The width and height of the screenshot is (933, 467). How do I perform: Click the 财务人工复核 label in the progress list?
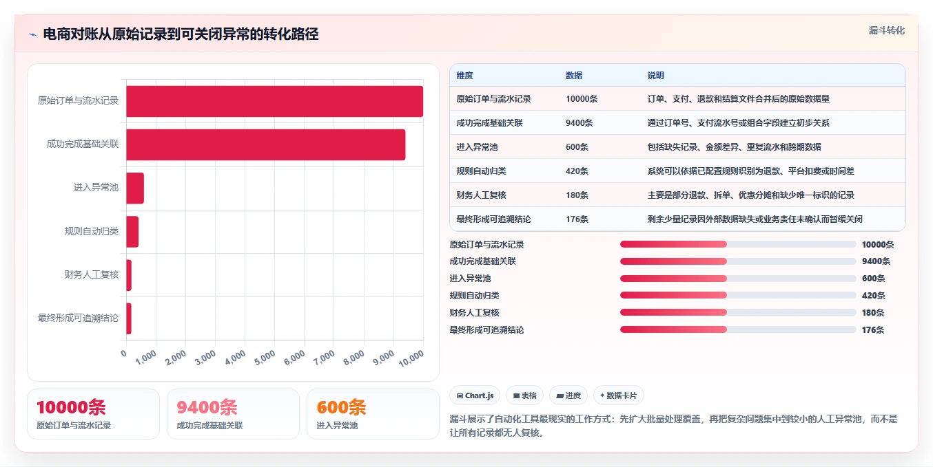click(474, 312)
